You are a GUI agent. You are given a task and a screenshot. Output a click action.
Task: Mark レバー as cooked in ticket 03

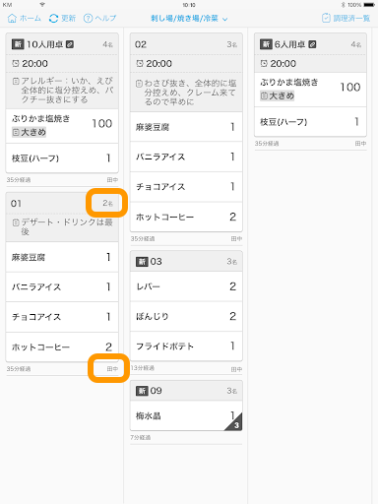click(186, 286)
